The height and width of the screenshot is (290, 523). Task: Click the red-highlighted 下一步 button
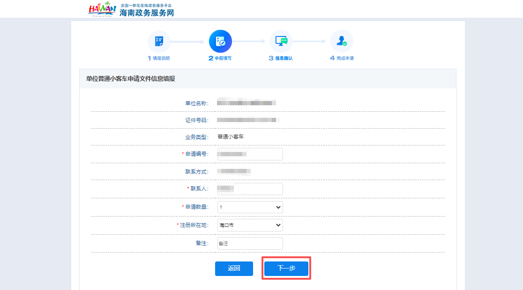[x=286, y=268]
